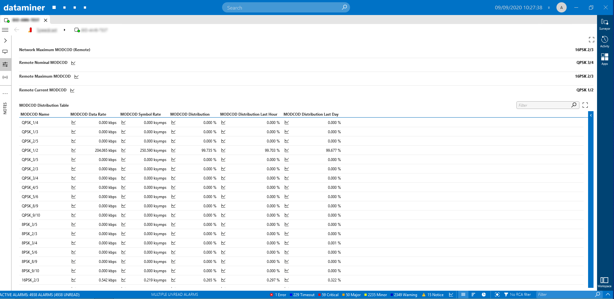Open the alarm pie chart view

point(484,295)
